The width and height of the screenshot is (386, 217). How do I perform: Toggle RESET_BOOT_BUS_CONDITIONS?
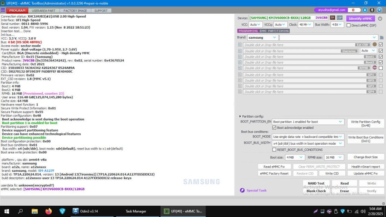(274, 150)
